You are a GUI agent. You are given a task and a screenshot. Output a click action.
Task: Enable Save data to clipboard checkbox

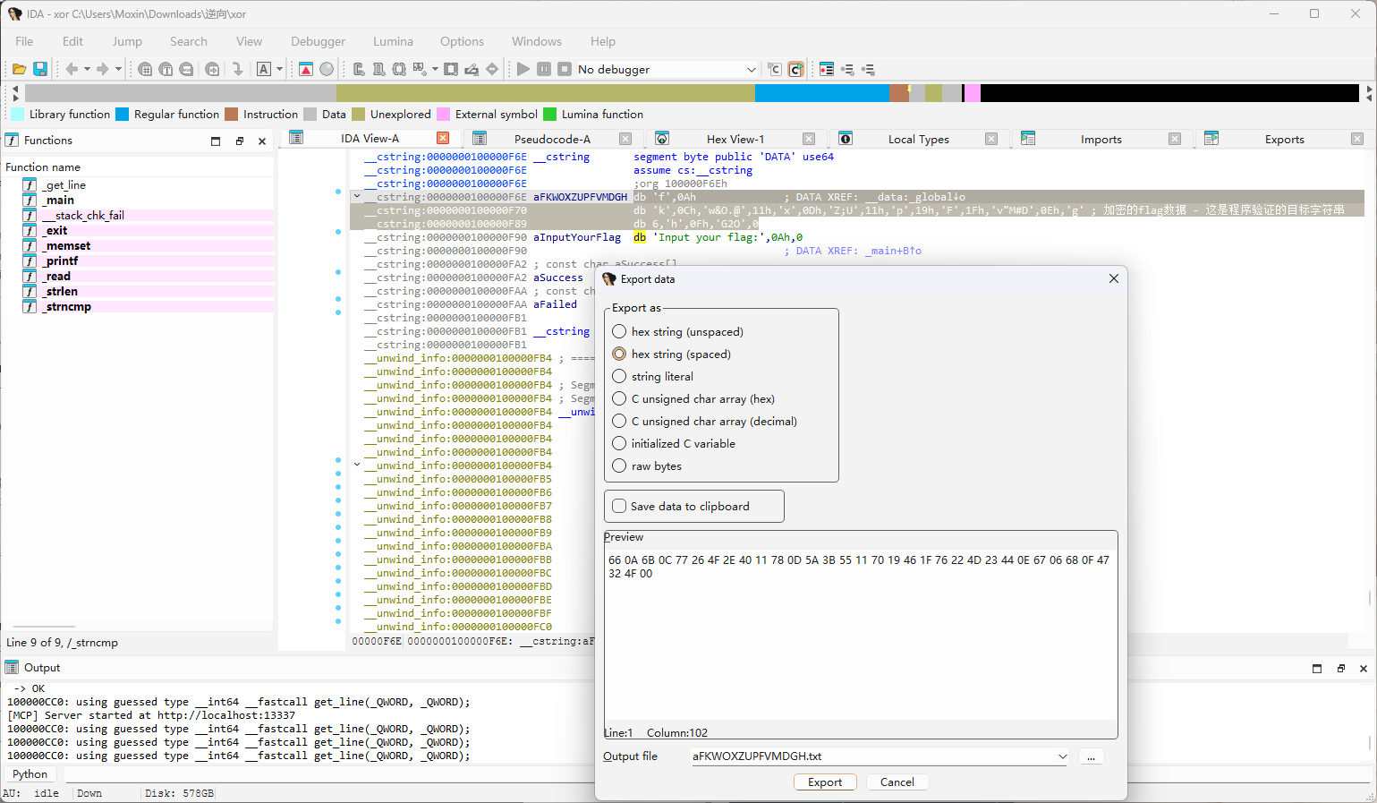pyautogui.click(x=619, y=507)
